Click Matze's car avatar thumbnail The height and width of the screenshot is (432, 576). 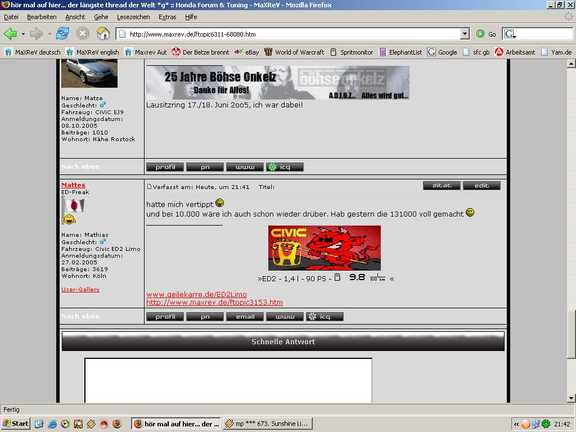[x=89, y=74]
